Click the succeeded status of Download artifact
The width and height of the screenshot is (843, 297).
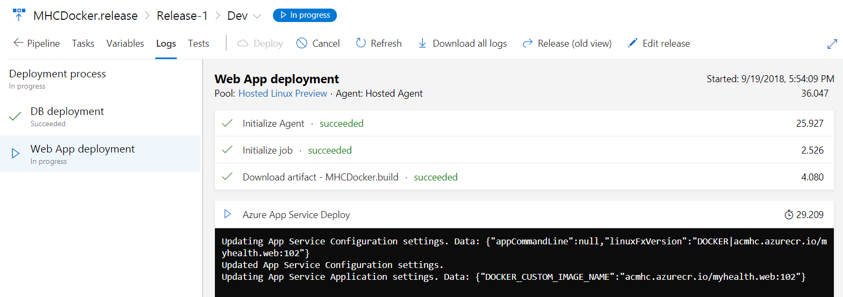tap(436, 177)
